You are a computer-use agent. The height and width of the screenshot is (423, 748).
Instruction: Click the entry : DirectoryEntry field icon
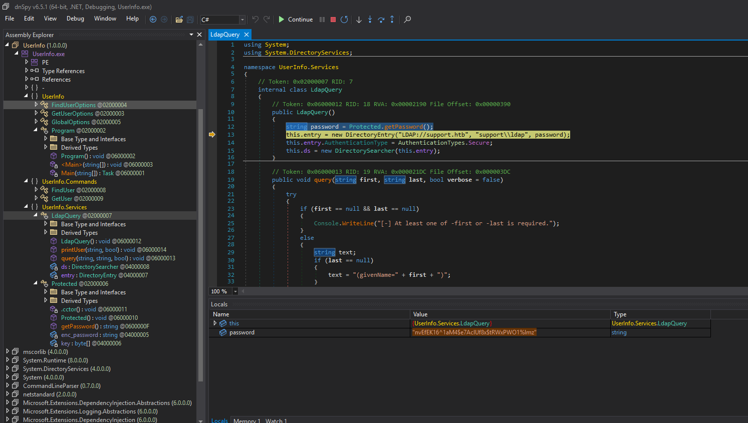54,275
